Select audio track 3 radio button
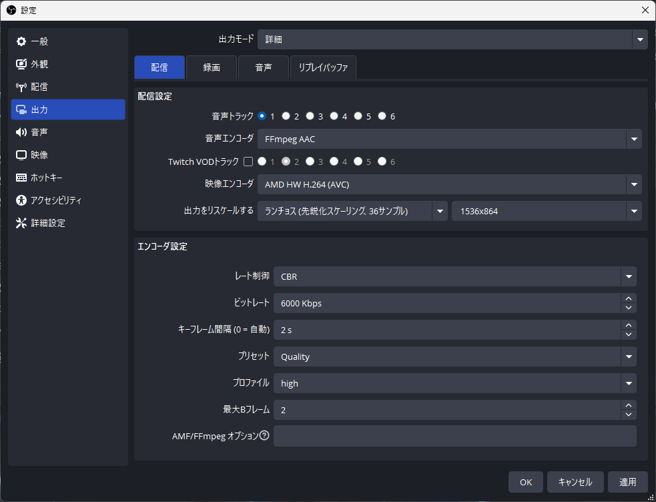The height and width of the screenshot is (502, 656). click(x=310, y=115)
